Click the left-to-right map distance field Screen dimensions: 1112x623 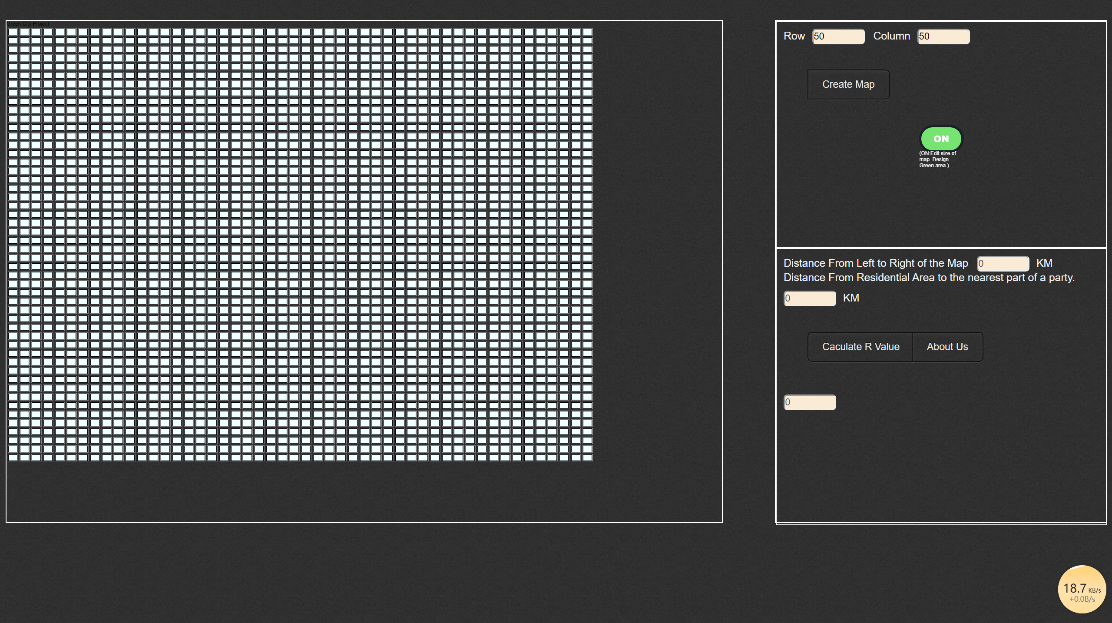[1003, 263]
